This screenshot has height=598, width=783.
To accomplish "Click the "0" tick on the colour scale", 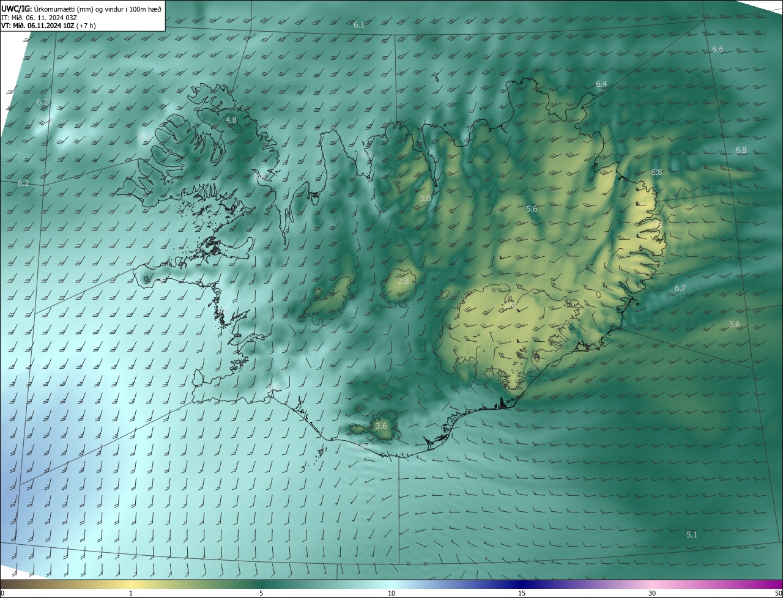I will coord(2,593).
